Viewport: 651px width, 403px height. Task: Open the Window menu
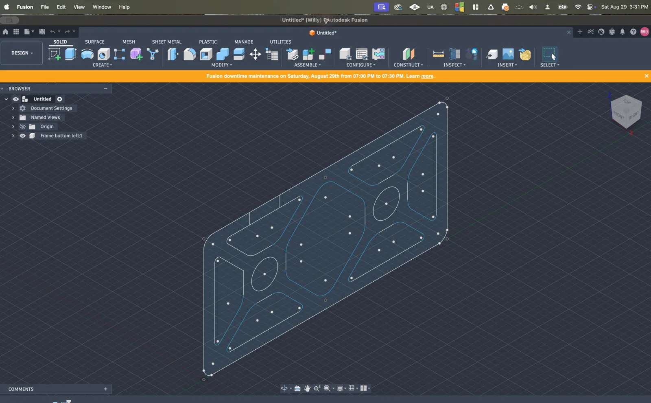102,7
